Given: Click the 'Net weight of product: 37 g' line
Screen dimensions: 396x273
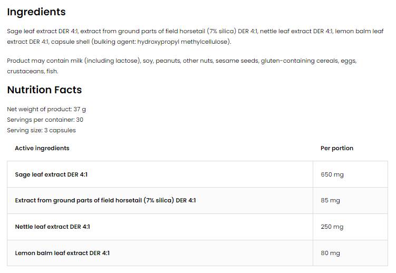Looking at the screenshot, I should [46, 109].
